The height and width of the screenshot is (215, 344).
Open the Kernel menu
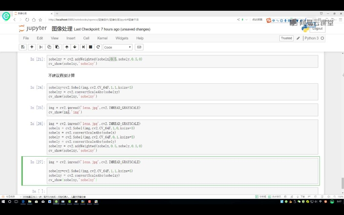102,38
